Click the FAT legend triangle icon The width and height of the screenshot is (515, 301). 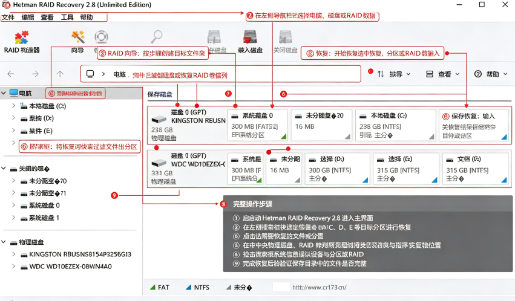point(153,287)
